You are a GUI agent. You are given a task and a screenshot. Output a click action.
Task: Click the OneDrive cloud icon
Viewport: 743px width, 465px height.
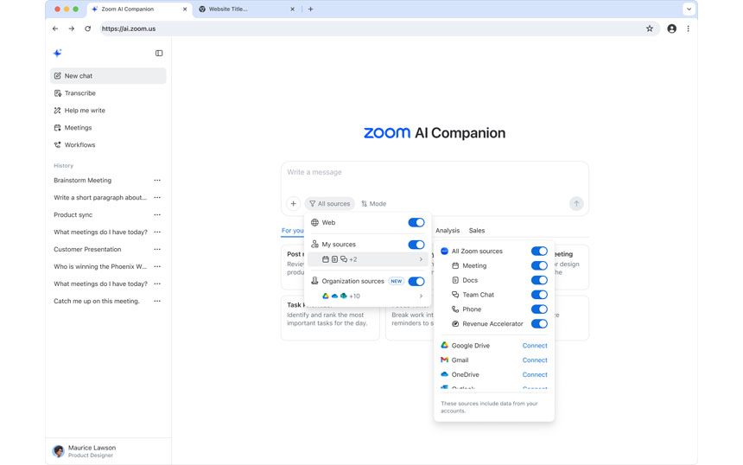pyautogui.click(x=444, y=374)
